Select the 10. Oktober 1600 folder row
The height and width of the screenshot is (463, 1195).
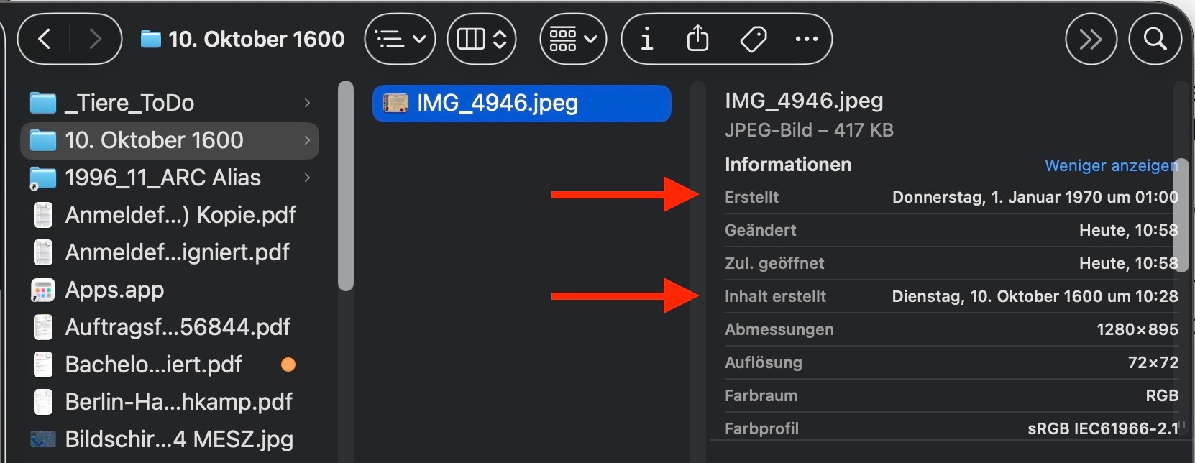[170, 140]
